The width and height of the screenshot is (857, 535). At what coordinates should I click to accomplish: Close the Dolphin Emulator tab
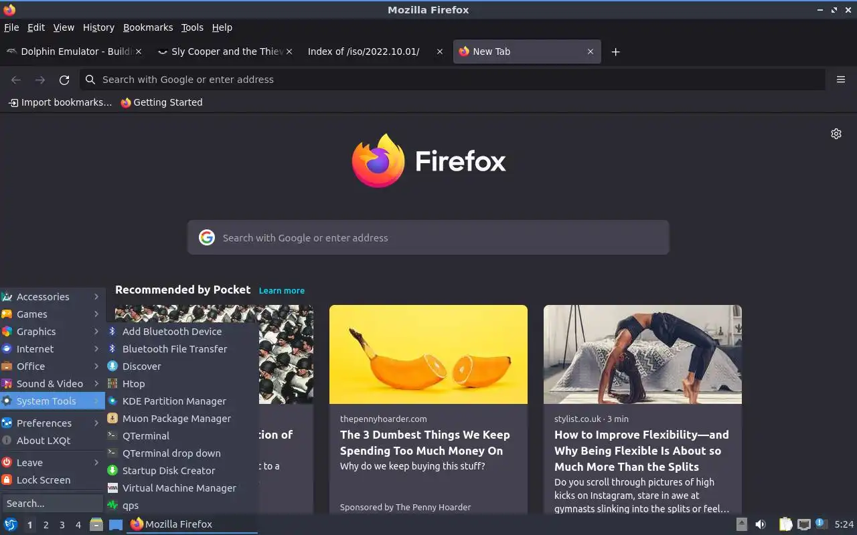(139, 51)
